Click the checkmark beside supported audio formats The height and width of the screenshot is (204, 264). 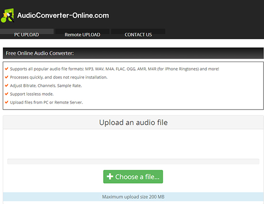tap(7, 69)
